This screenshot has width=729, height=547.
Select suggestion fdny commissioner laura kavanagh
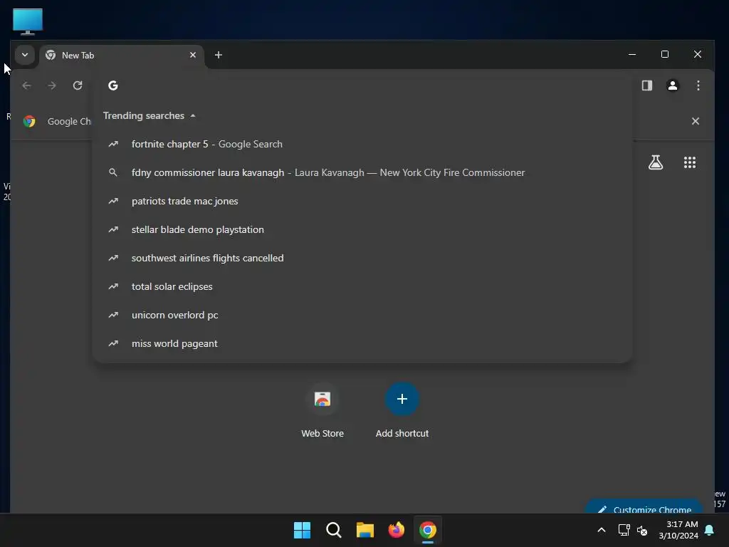[362, 172]
